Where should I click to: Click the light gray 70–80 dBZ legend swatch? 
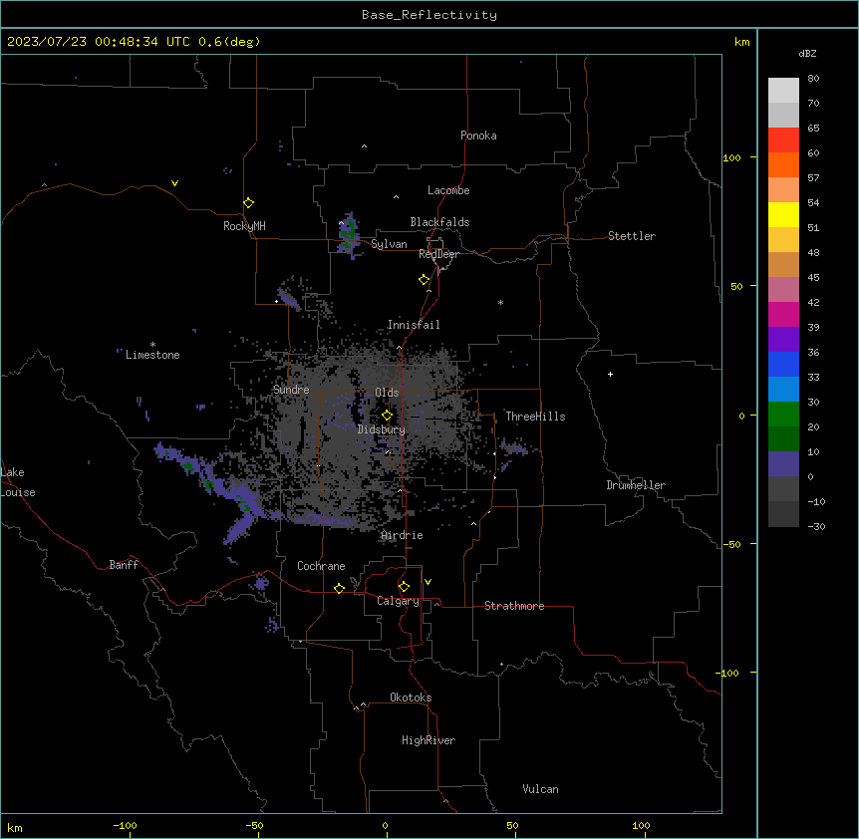[x=783, y=90]
